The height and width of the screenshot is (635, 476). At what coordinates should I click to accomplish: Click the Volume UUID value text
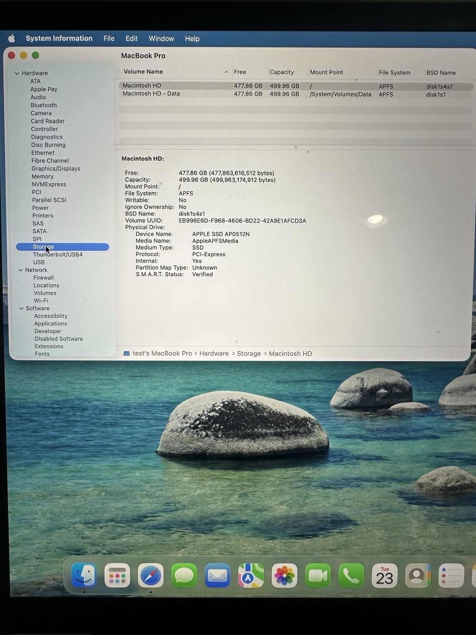coord(242,221)
